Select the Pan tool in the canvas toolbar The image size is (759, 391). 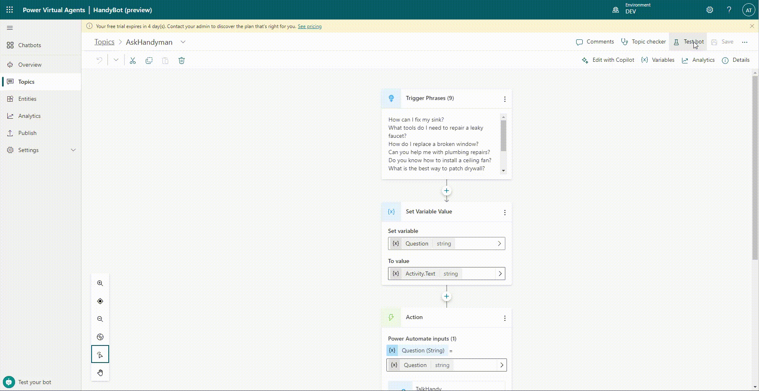[x=100, y=372]
